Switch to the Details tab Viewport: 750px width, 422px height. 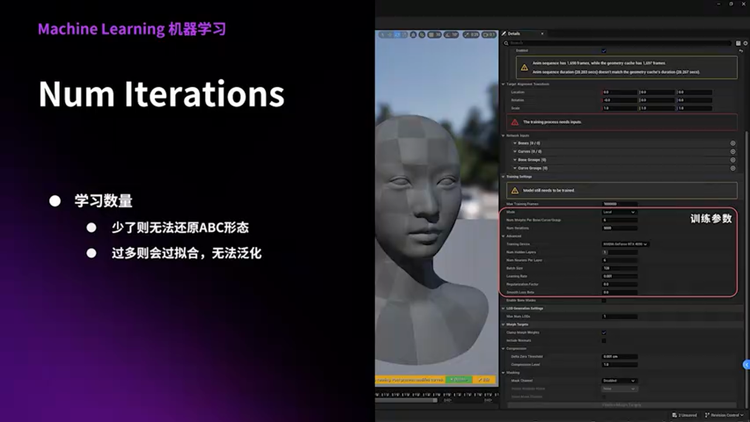(x=516, y=34)
